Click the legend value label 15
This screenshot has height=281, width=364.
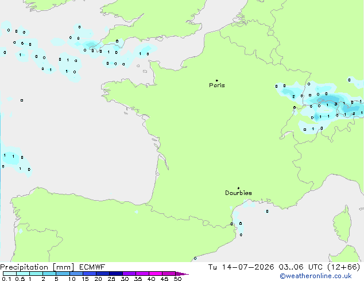coord(85,279)
